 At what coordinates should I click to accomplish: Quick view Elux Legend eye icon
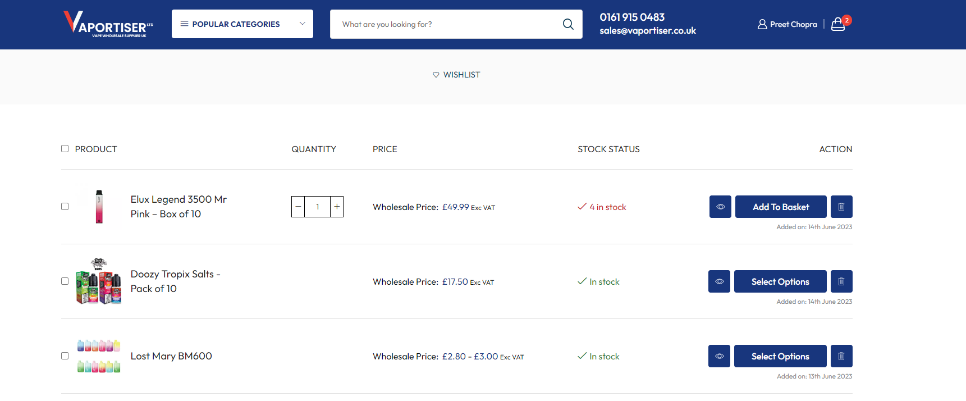point(720,207)
